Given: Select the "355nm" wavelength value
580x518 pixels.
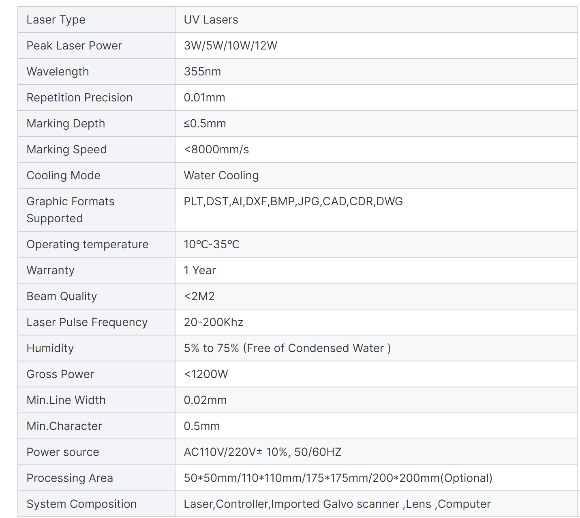Looking at the screenshot, I should tap(202, 72).
